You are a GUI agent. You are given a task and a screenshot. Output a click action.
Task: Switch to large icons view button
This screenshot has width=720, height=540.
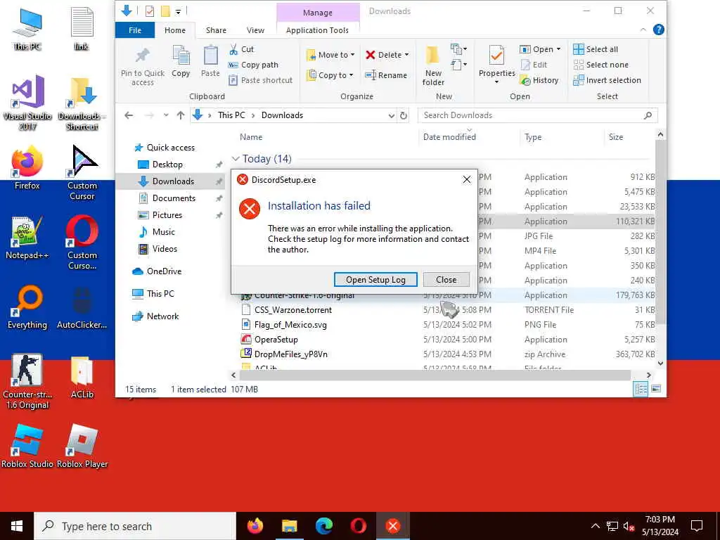[x=656, y=389]
